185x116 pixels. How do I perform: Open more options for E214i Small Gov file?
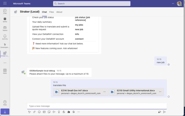(x=104, y=92)
